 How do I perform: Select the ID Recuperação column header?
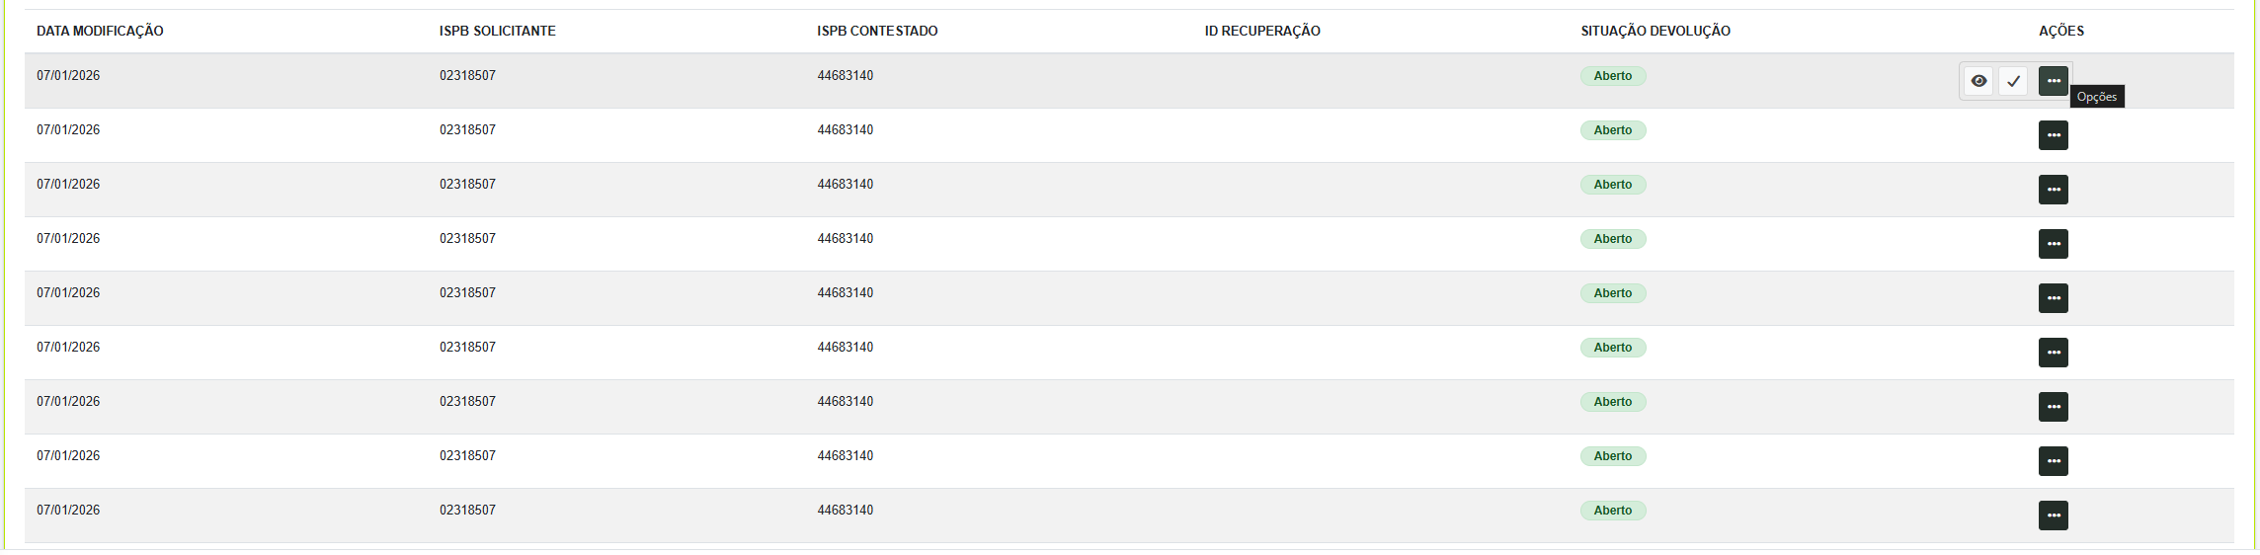[x=1261, y=31]
